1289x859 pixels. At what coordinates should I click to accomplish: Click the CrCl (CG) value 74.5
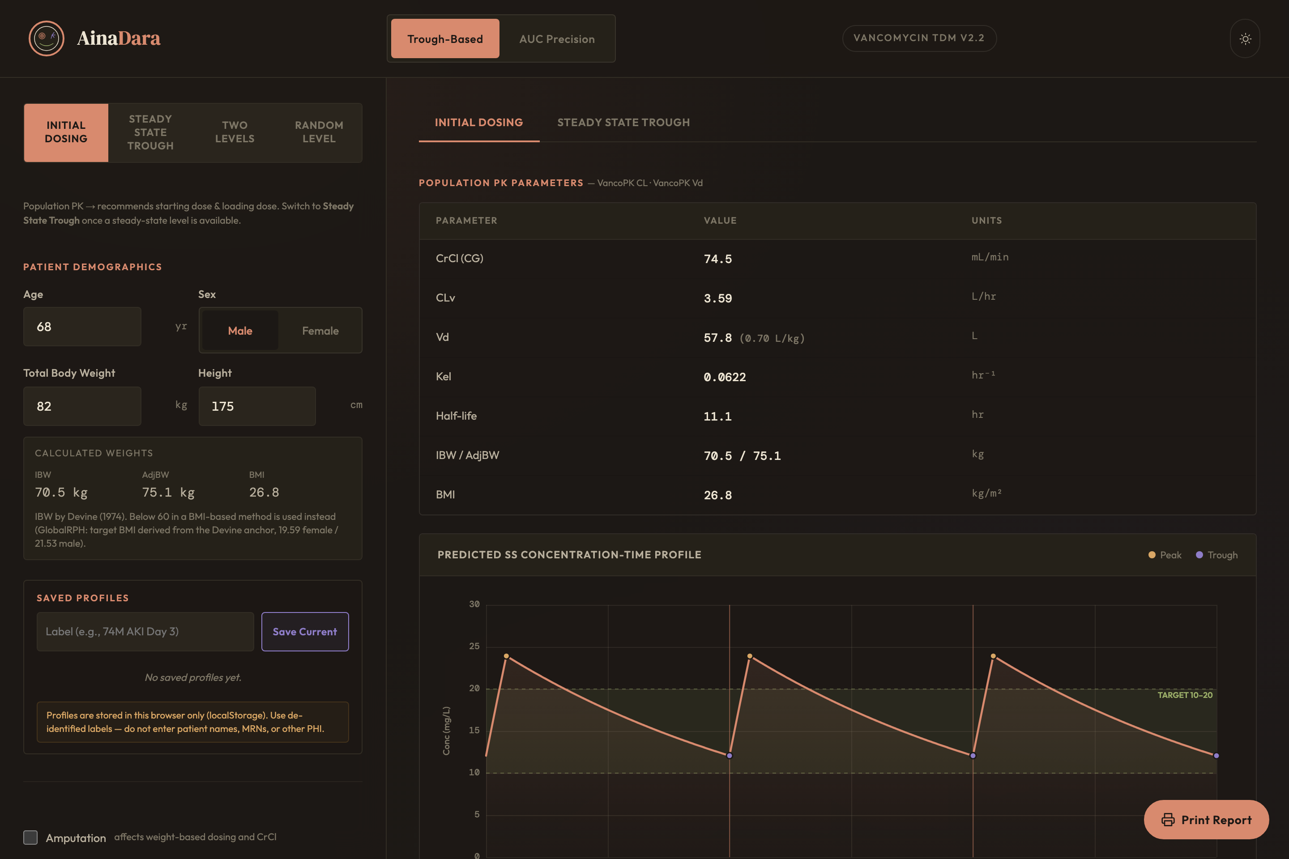click(x=717, y=259)
